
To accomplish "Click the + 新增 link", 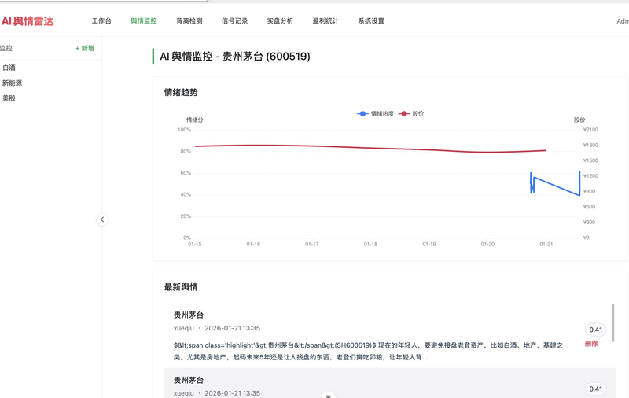I will 85,48.
